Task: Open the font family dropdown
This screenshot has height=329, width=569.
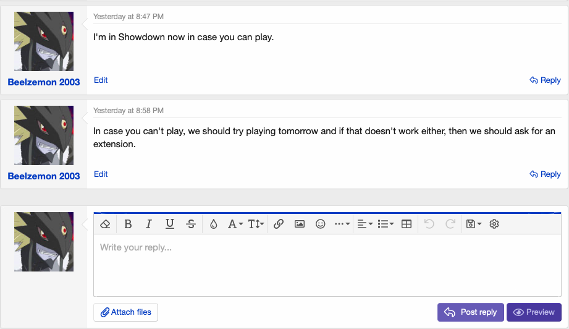Action: [235, 224]
